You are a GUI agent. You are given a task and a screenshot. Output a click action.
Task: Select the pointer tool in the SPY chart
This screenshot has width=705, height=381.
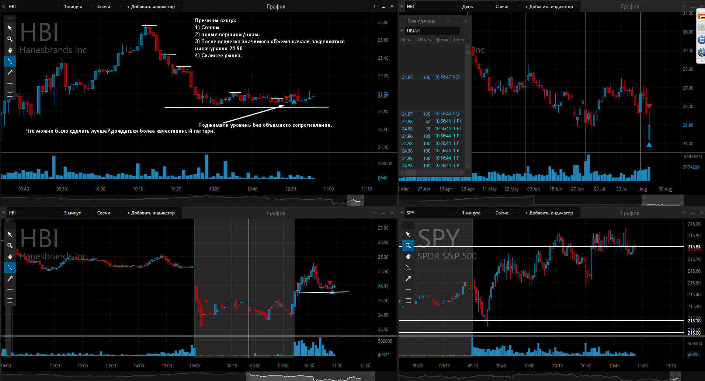(408, 234)
